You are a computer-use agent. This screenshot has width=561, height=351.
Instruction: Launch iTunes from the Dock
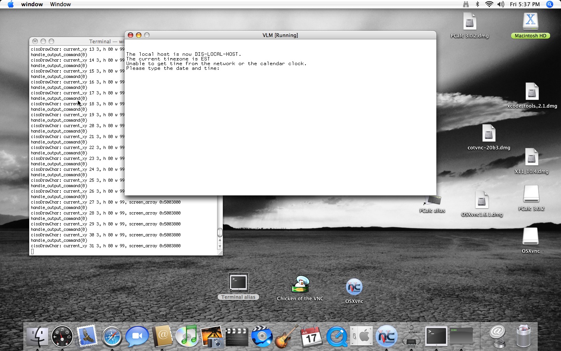click(187, 336)
